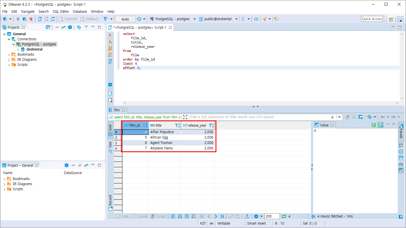This screenshot has width=406, height=228.
Task: Click the Explain Execution Plan icon
Action: click(x=110, y=61)
